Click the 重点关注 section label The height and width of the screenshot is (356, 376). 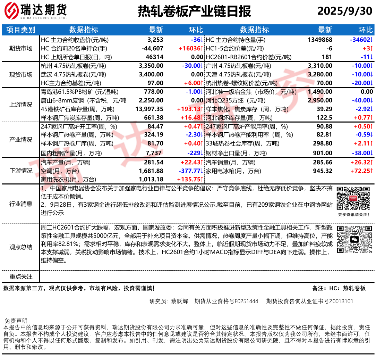(20, 276)
